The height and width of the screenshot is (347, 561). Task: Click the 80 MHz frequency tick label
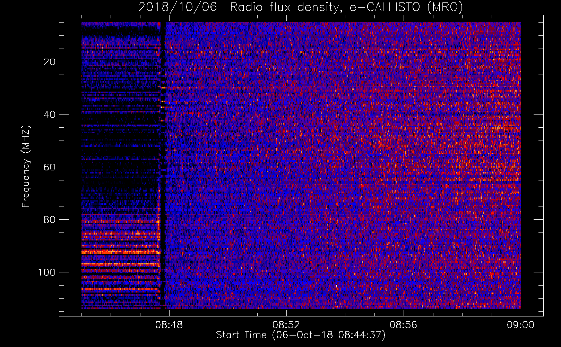click(50, 220)
